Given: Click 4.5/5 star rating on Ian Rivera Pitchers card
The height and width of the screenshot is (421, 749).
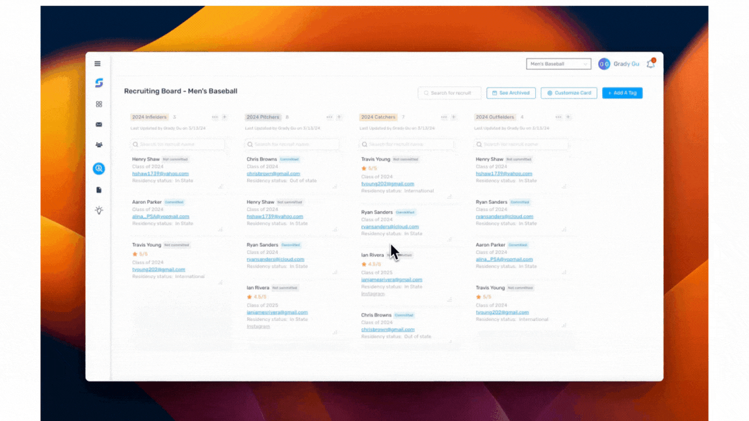Looking at the screenshot, I should click(257, 297).
